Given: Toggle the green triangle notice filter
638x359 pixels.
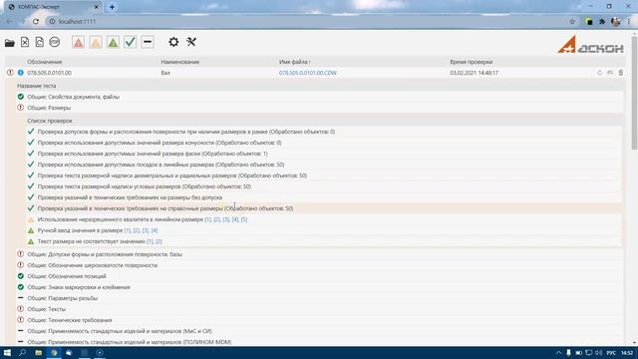Looking at the screenshot, I should pyautogui.click(x=113, y=42).
